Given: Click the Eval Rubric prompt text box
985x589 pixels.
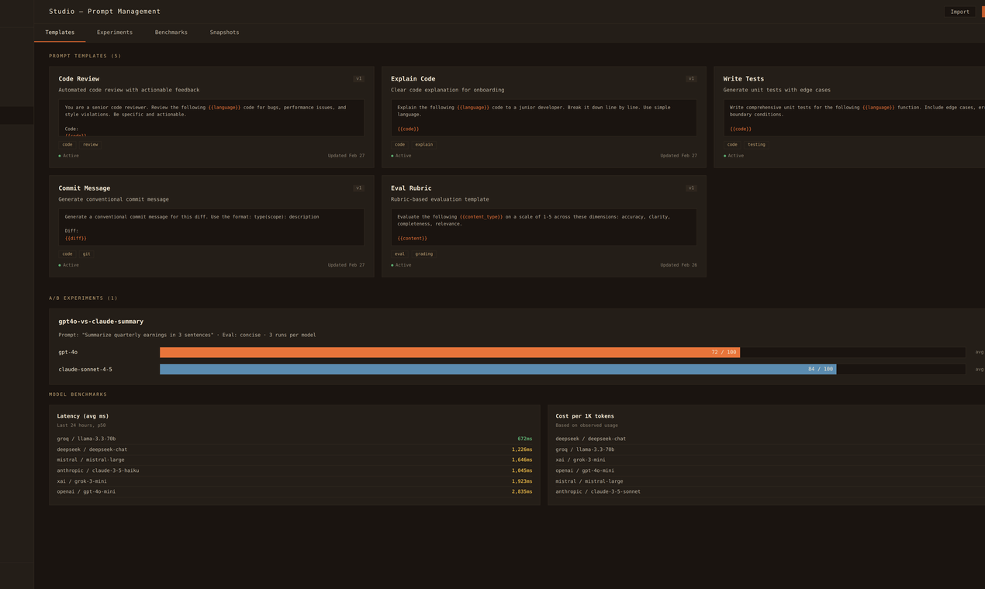Looking at the screenshot, I should click(x=544, y=227).
